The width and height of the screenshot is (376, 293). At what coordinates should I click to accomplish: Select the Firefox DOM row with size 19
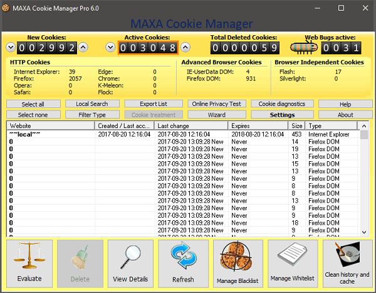(184, 149)
